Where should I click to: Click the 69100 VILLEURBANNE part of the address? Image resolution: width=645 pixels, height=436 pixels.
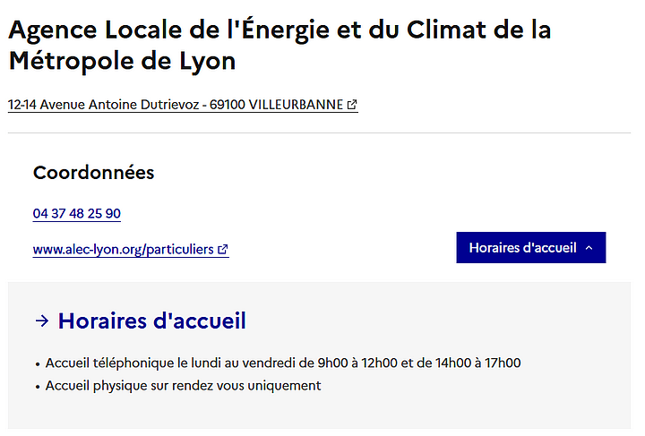tap(277, 105)
